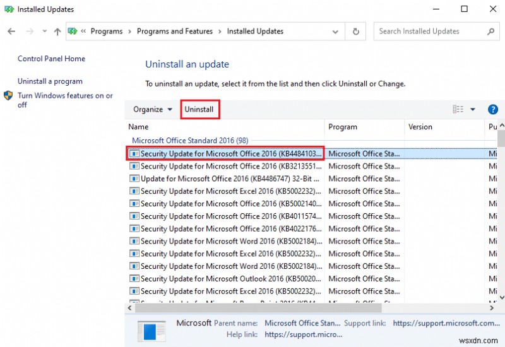Go back with the Back arrow
505x347 pixels.
point(11,31)
